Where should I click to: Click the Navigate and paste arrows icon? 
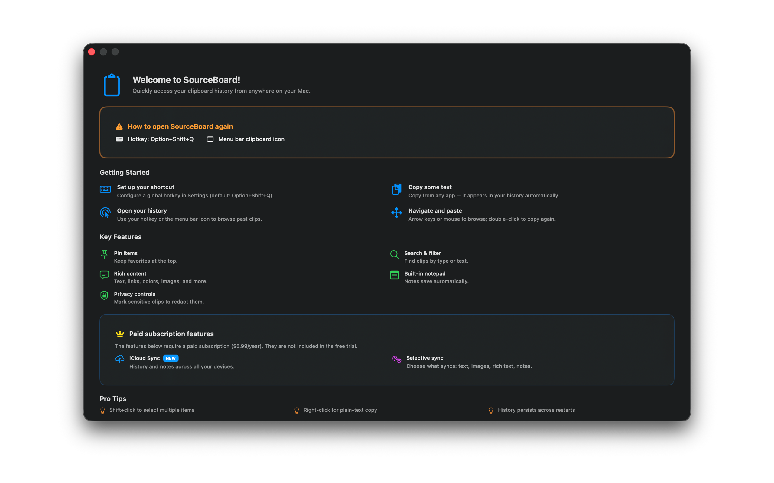(x=397, y=213)
